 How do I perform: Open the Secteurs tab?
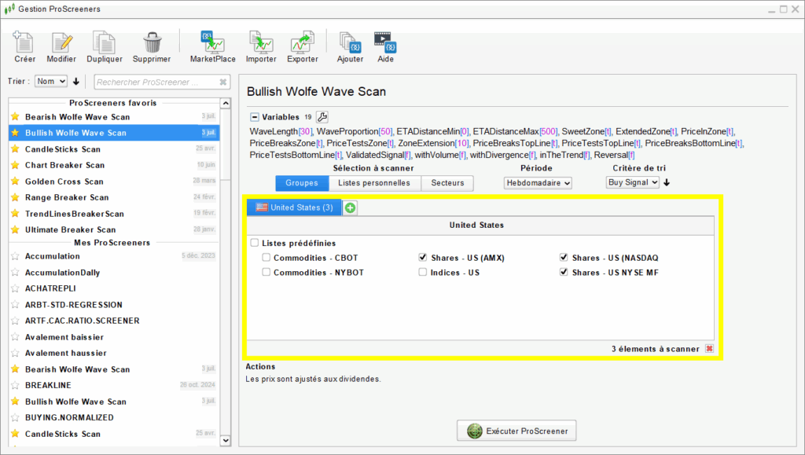point(448,182)
